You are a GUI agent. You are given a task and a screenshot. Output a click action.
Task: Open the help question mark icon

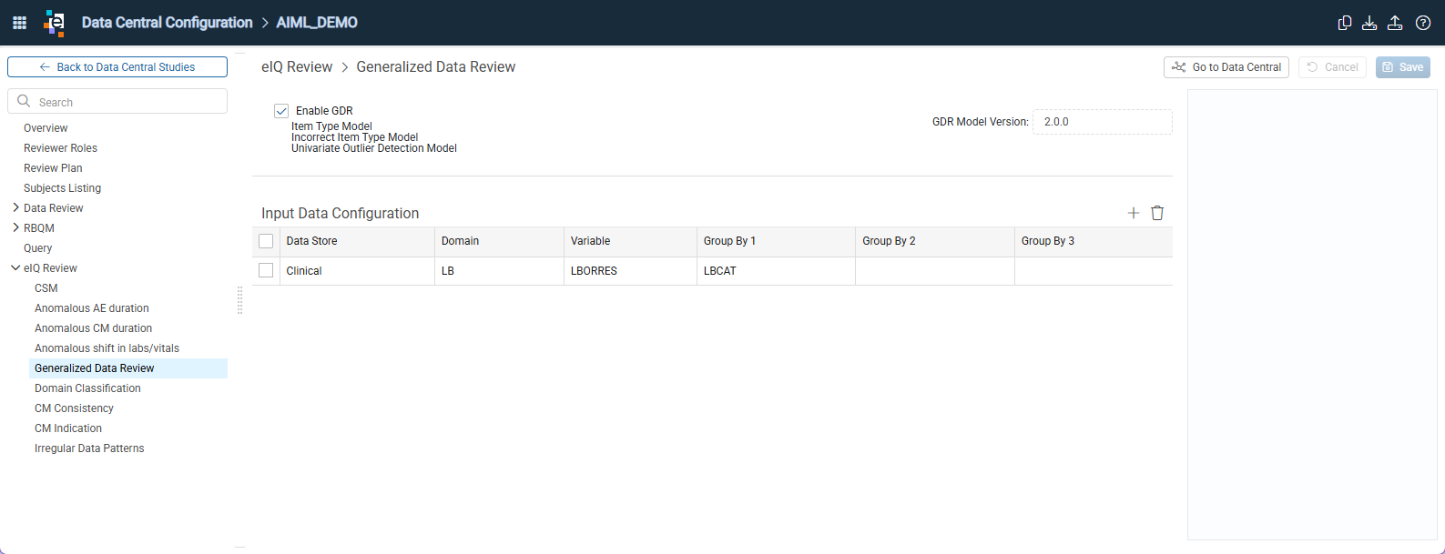pyautogui.click(x=1423, y=23)
